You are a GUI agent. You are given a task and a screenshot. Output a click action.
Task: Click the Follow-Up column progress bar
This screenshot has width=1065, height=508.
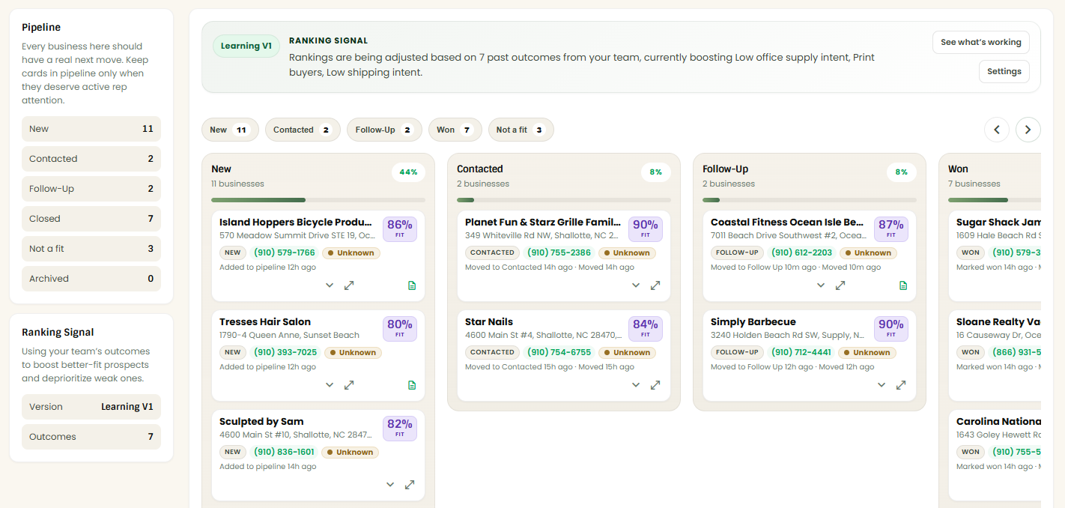(810, 200)
